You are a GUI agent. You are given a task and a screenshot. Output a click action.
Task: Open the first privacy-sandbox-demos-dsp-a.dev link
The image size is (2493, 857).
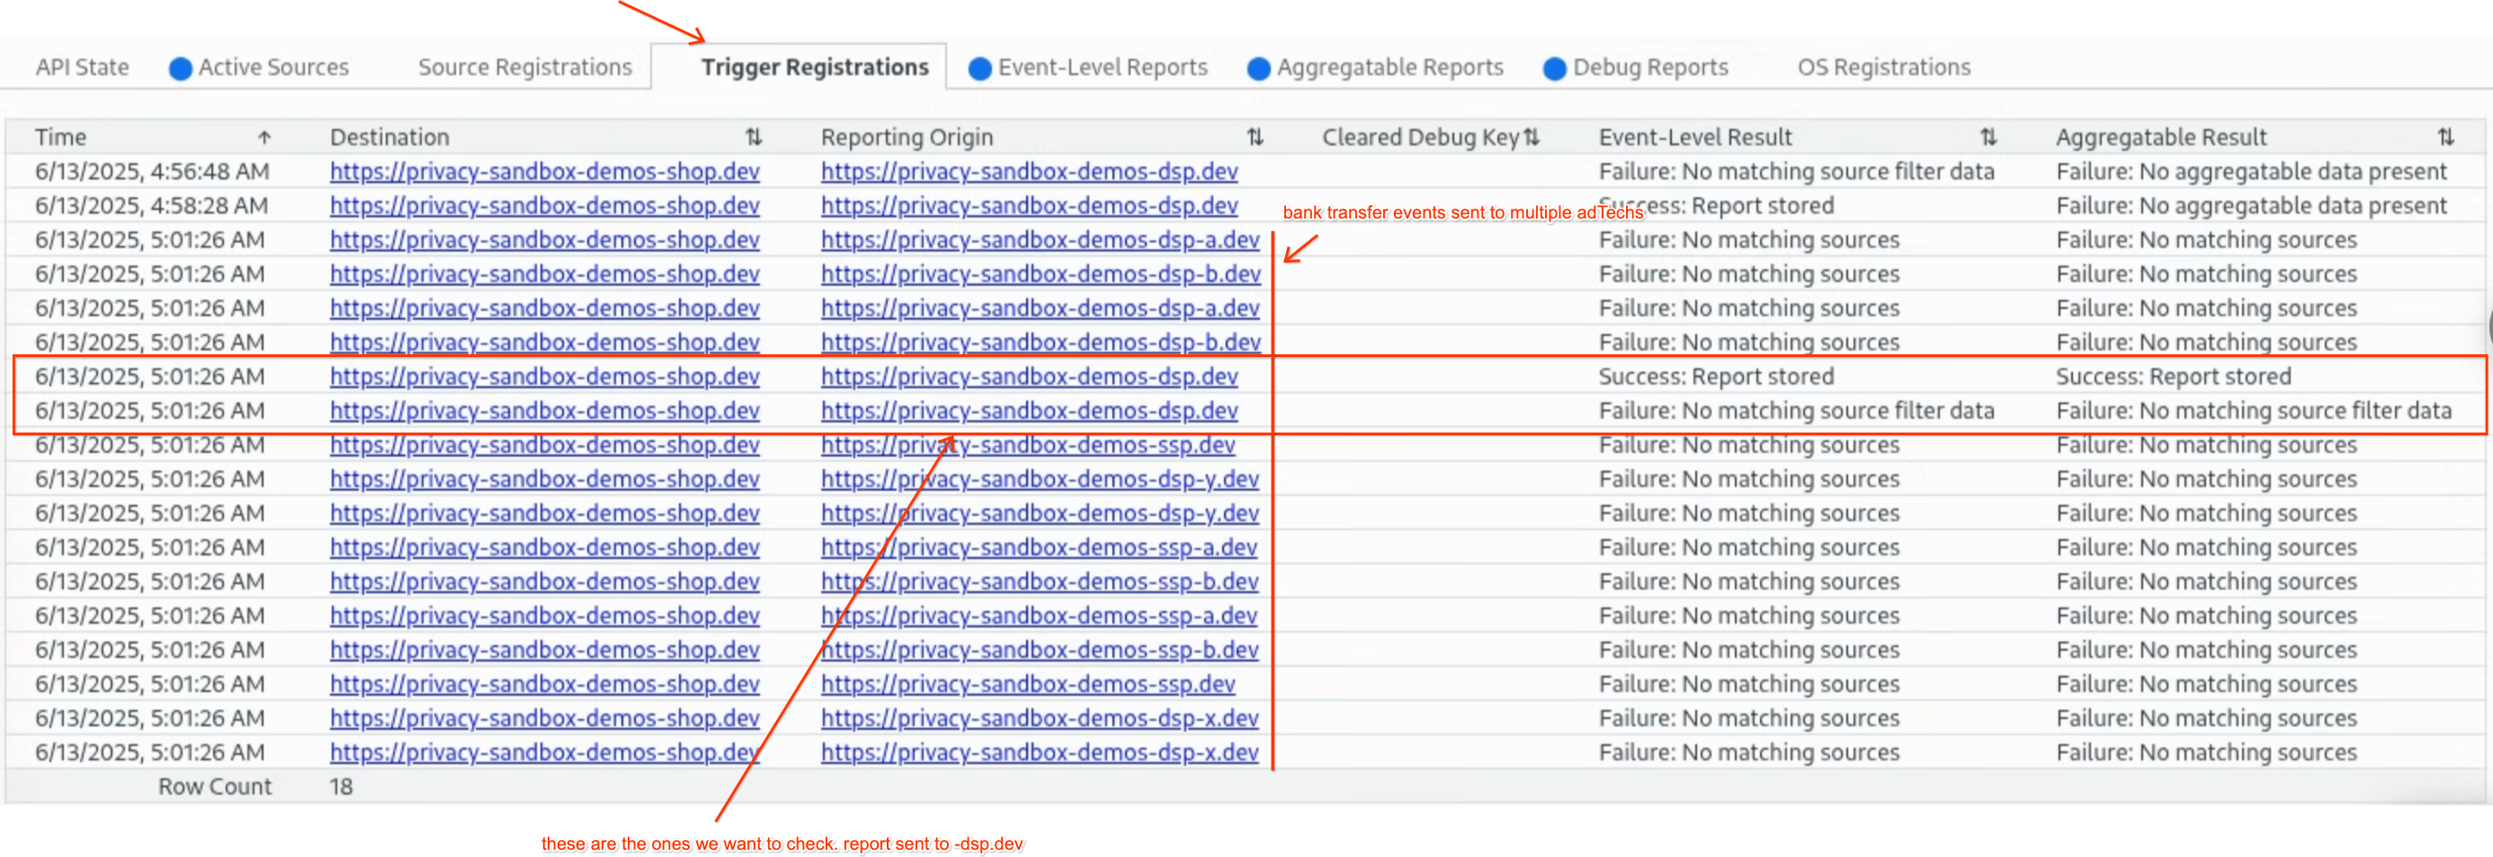click(1040, 240)
